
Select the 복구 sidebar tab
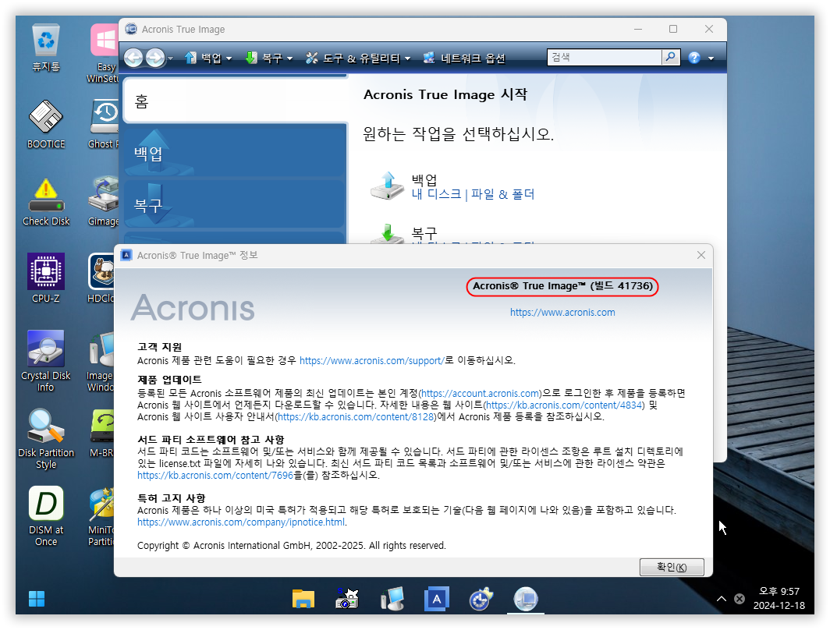(235, 204)
